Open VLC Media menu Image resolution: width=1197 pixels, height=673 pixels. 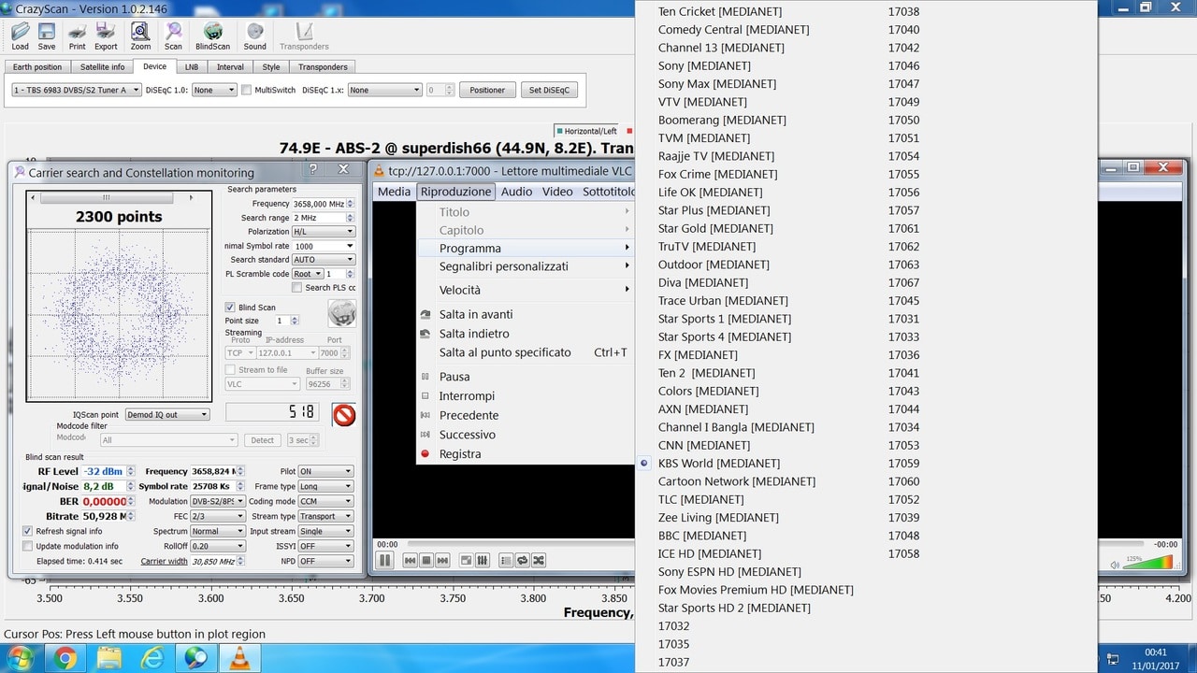[394, 192]
